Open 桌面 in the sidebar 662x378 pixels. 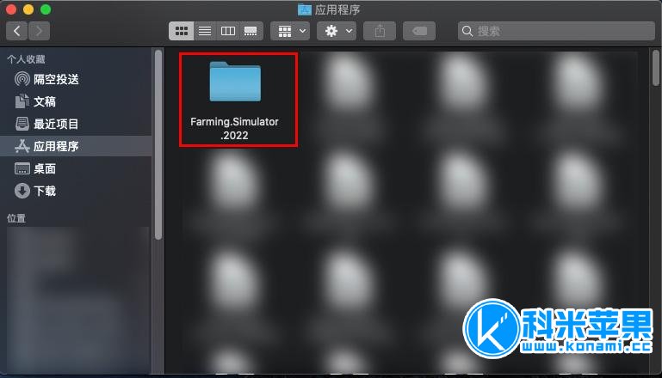76,168
